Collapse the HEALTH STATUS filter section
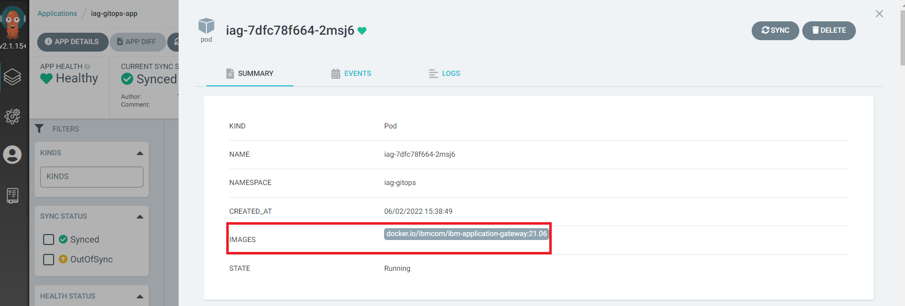 [x=140, y=297]
